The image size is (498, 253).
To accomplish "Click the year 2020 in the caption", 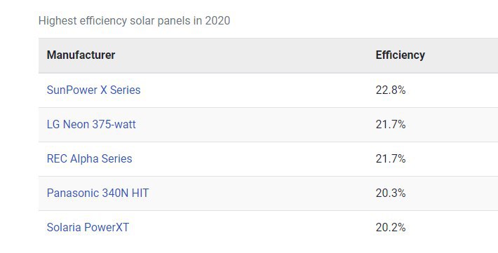I will (x=217, y=20).
